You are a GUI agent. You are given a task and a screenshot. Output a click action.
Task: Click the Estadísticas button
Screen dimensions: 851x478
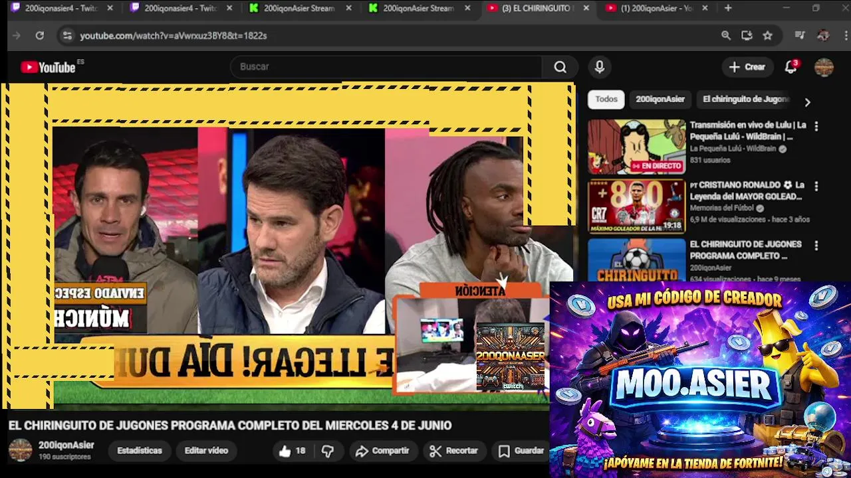(140, 451)
